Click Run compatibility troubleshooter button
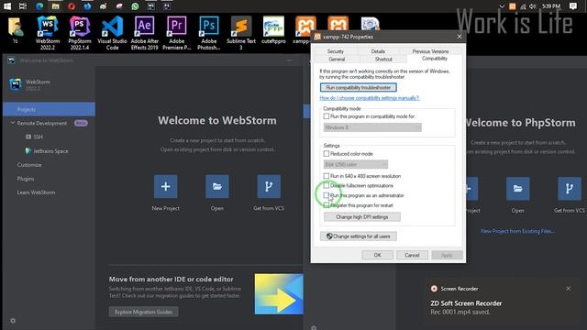 [x=359, y=88]
